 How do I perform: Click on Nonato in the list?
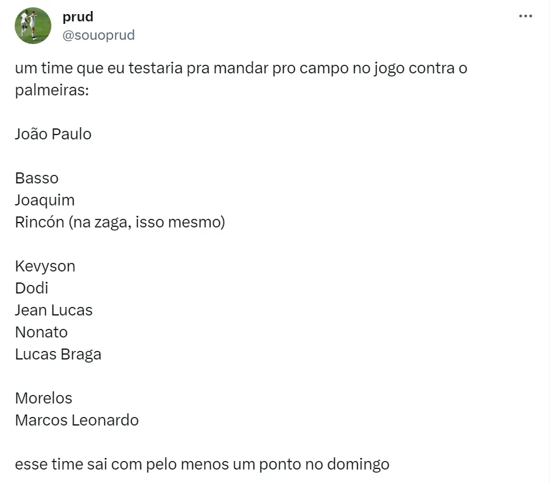(42, 332)
